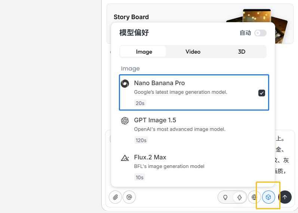This screenshot has width=298, height=213.
Task: Select the lightbulb thinking mode icon
Action: pyautogui.click(x=225, y=197)
